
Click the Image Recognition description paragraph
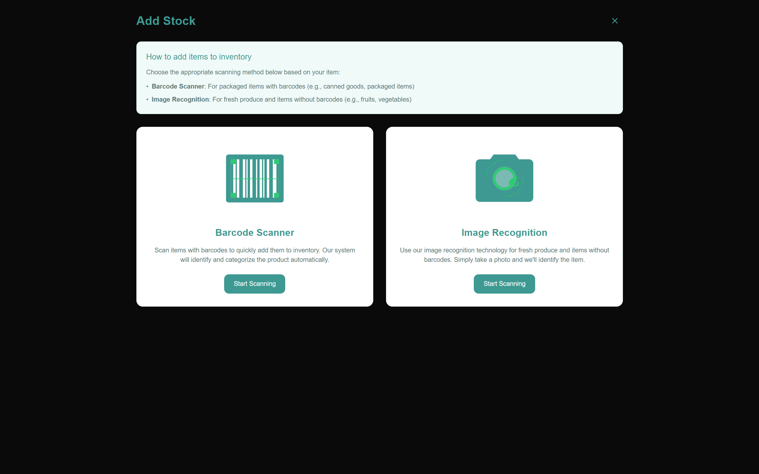tap(504, 255)
